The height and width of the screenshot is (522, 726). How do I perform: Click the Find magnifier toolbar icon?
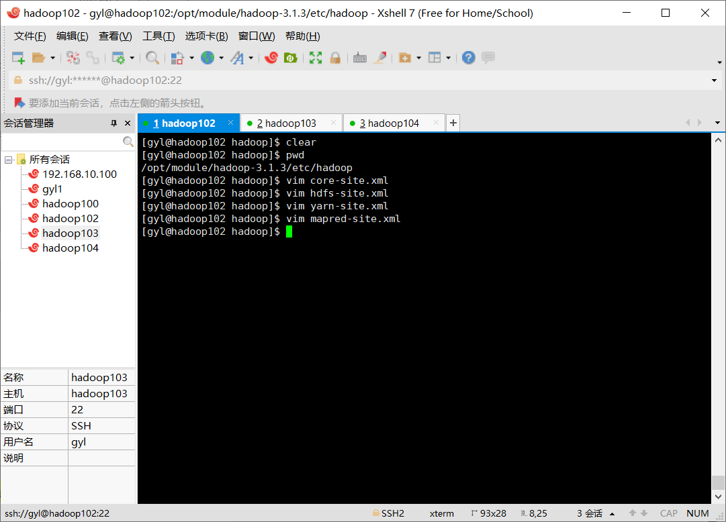(152, 58)
